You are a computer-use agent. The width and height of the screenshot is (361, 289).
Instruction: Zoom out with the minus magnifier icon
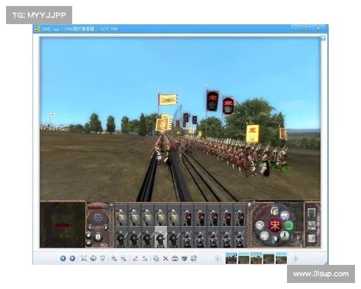point(123,258)
